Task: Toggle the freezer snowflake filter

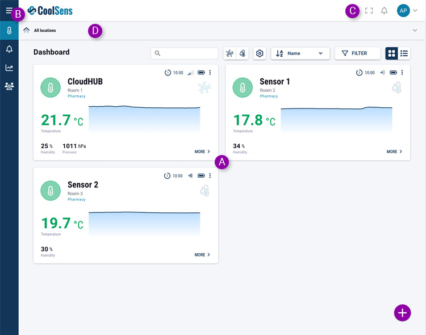Action: point(229,53)
